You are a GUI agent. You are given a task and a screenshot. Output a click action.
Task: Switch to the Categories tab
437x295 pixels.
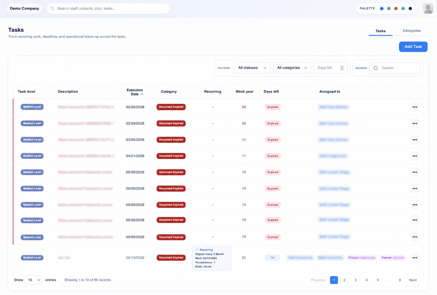pos(412,31)
